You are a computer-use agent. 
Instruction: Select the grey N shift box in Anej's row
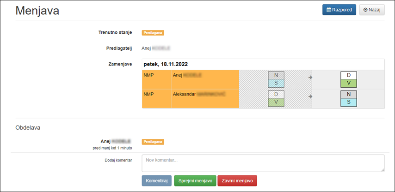point(276,75)
